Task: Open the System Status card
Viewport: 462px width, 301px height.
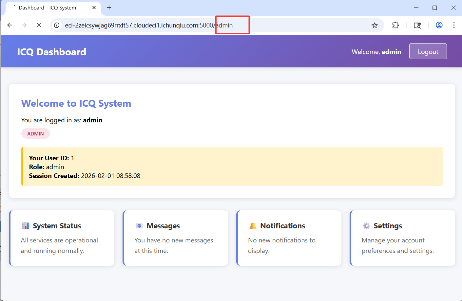Action: click(x=62, y=238)
